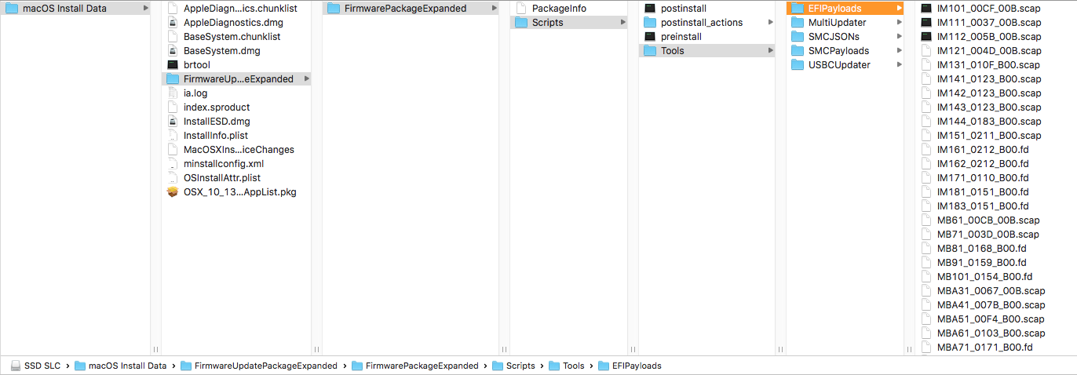
Task: Click the InstallESD.dmg disk image icon
Action: pyautogui.click(x=173, y=122)
